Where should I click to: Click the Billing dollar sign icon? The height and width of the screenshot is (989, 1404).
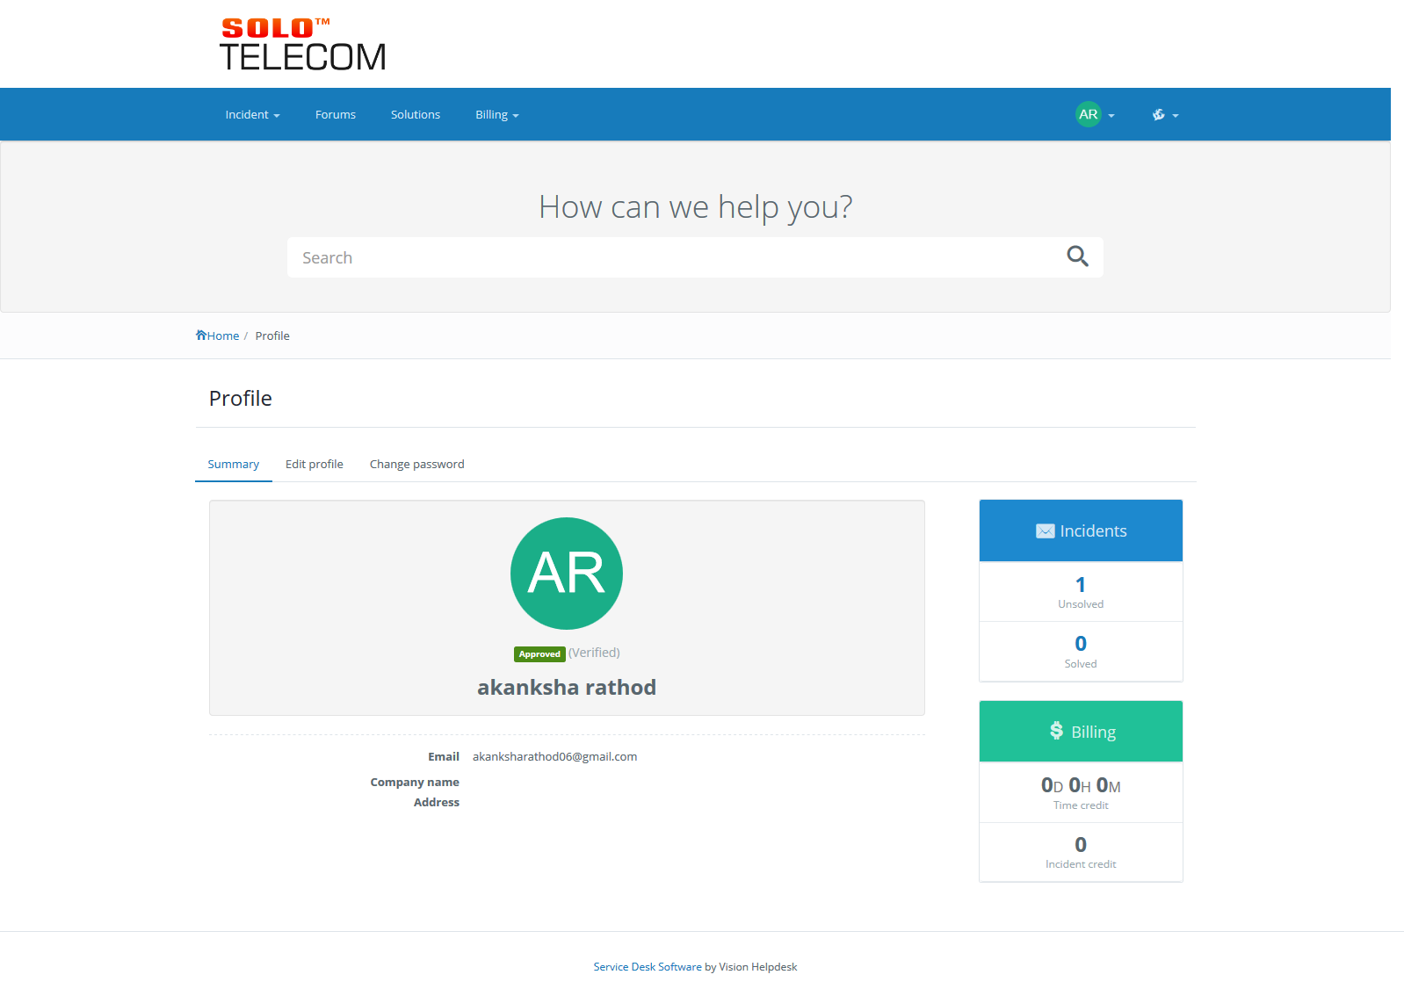[x=1056, y=731]
